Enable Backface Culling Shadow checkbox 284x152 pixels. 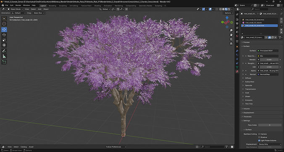tap(259, 137)
